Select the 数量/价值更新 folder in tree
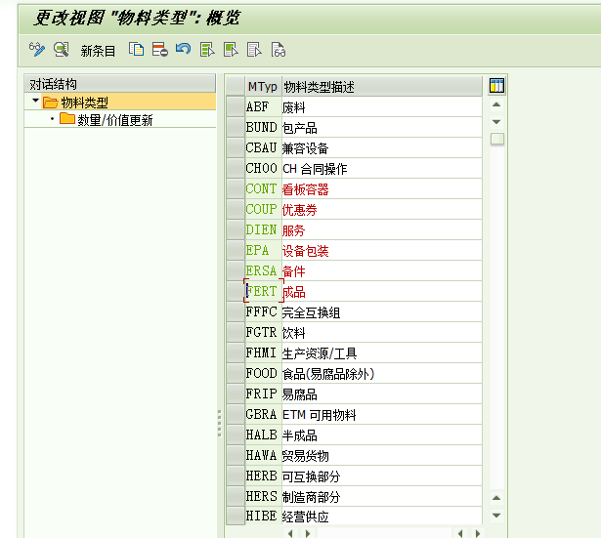 pos(107,120)
